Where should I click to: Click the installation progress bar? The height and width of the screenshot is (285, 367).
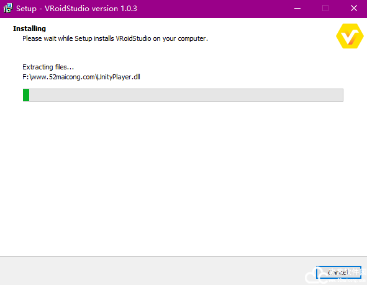pyautogui.click(x=183, y=95)
